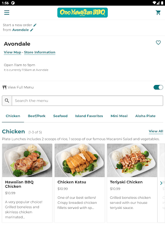165x235 pixels.
Task: Open Store Information link
Action: (40, 52)
